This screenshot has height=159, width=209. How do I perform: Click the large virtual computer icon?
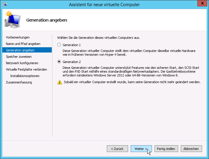pyautogui.click(x=13, y=20)
